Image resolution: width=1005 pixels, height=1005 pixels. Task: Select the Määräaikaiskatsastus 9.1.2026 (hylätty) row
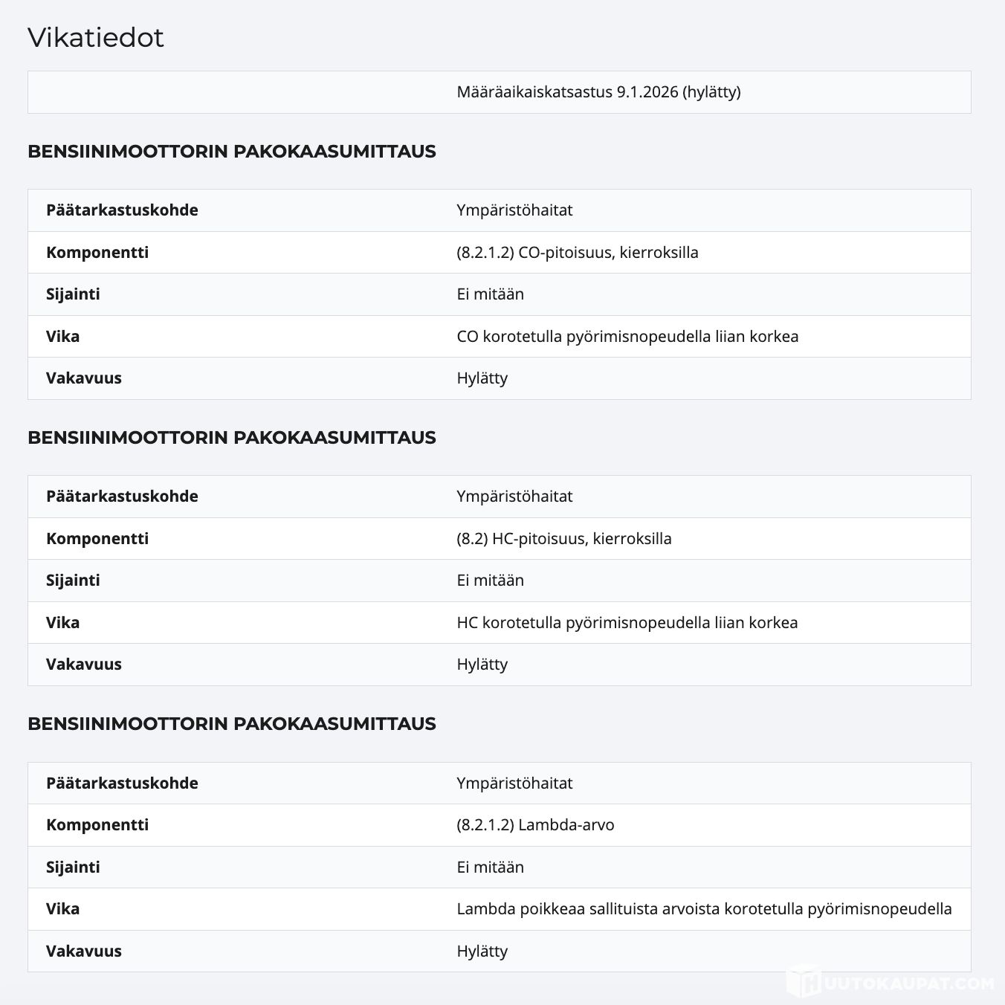coord(598,92)
